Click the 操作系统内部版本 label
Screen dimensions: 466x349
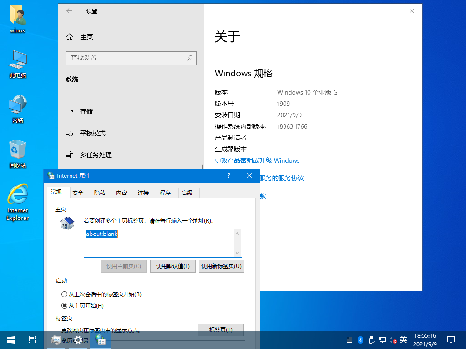click(x=240, y=126)
